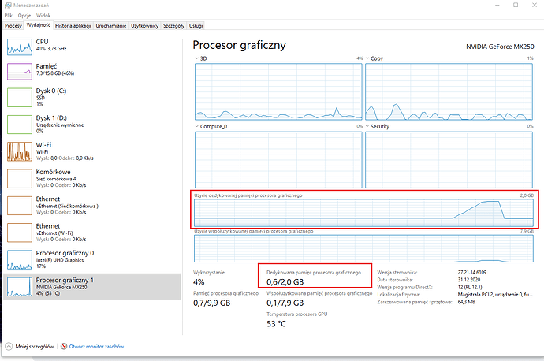Select Procesor graficzny 0 Intel UHD Graphics

(x=19, y=259)
